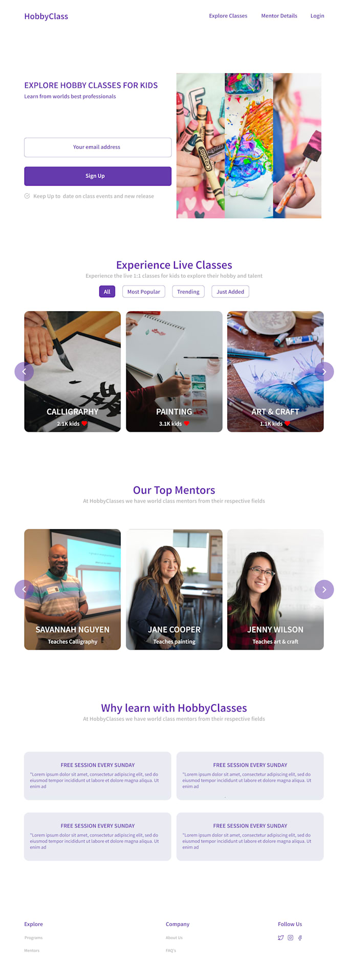The image size is (348, 973).
Task: Switch to the Trending filter
Action: tap(188, 292)
